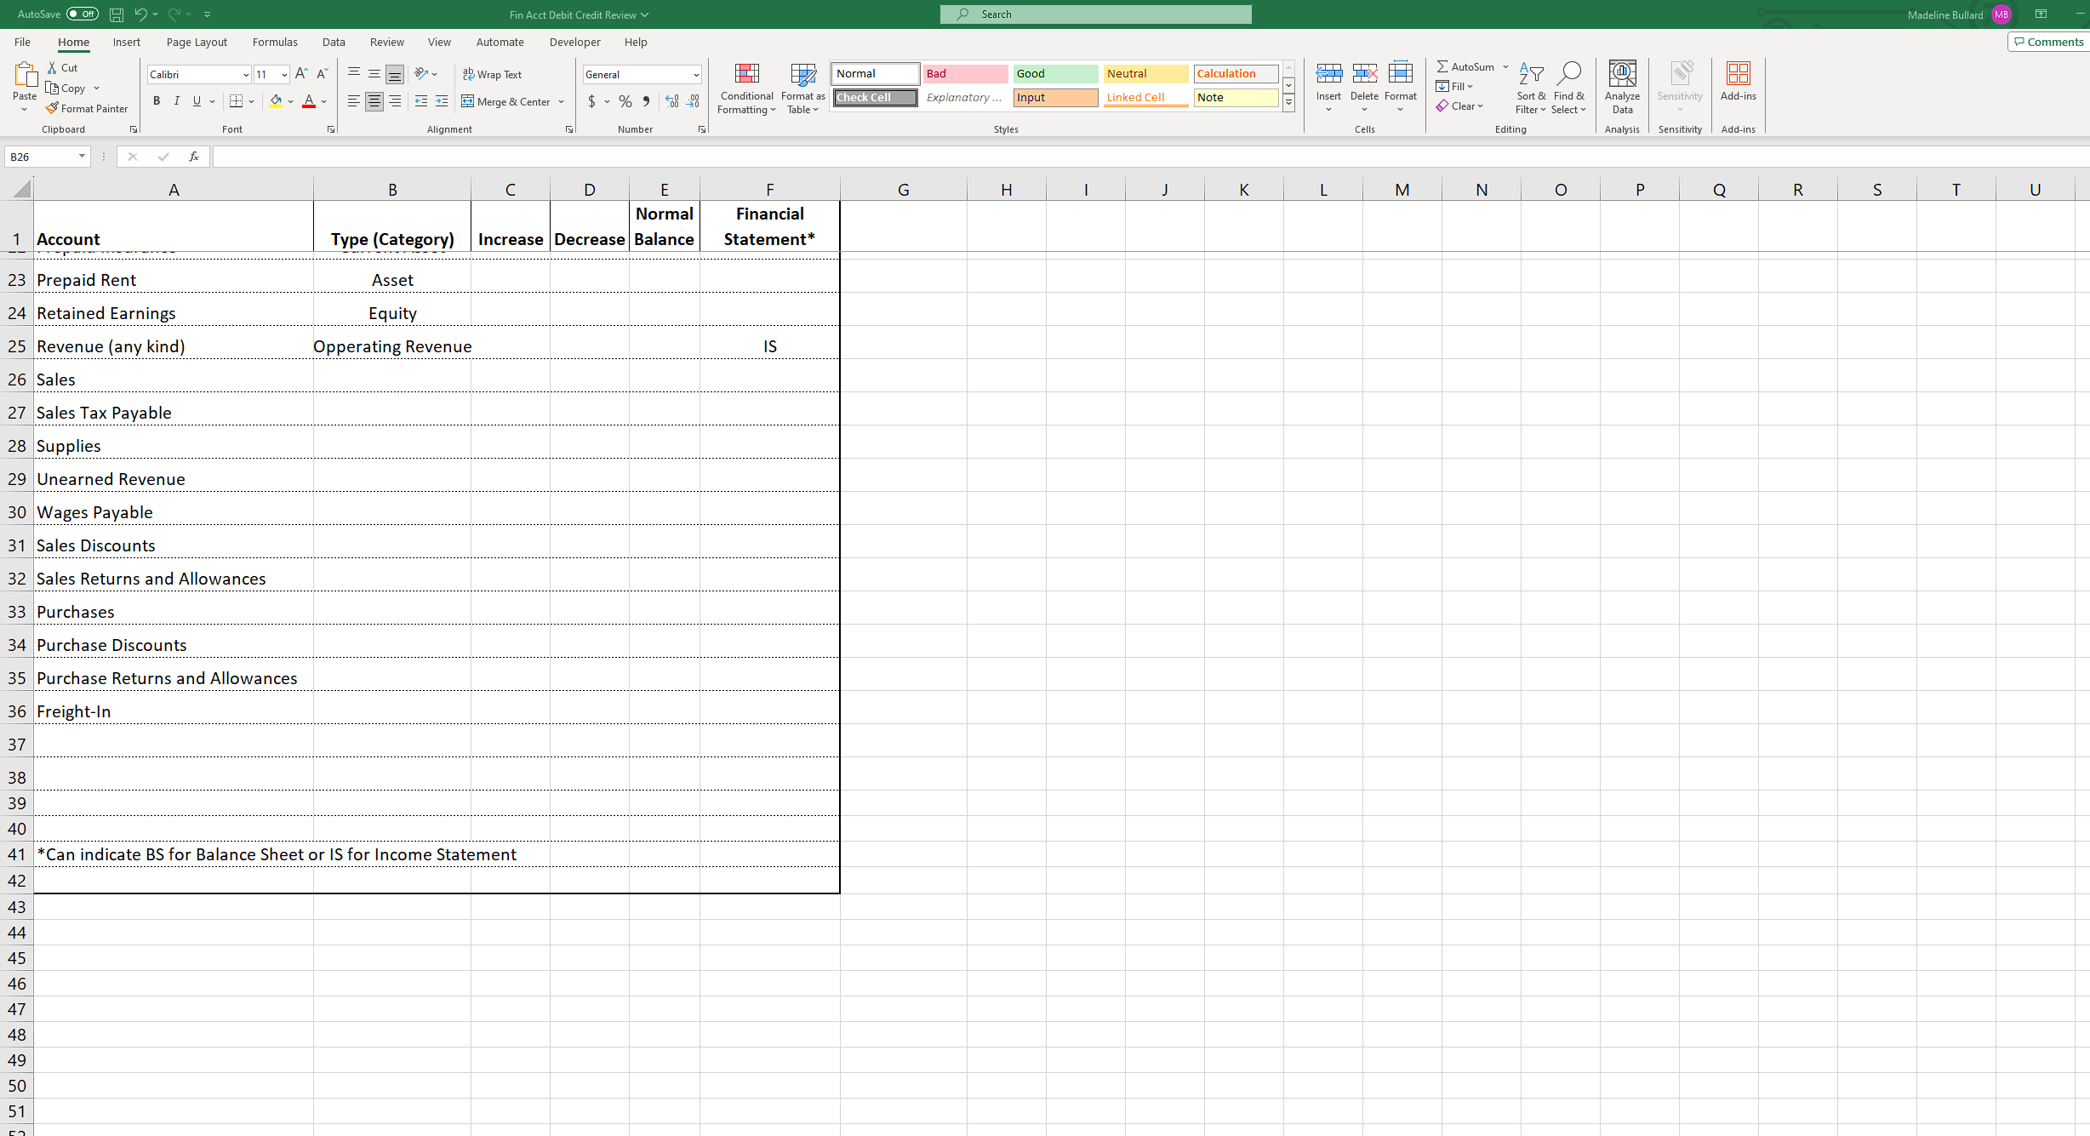Toggle Bold formatting
Image resolution: width=2090 pixels, height=1136 pixels.
(157, 101)
